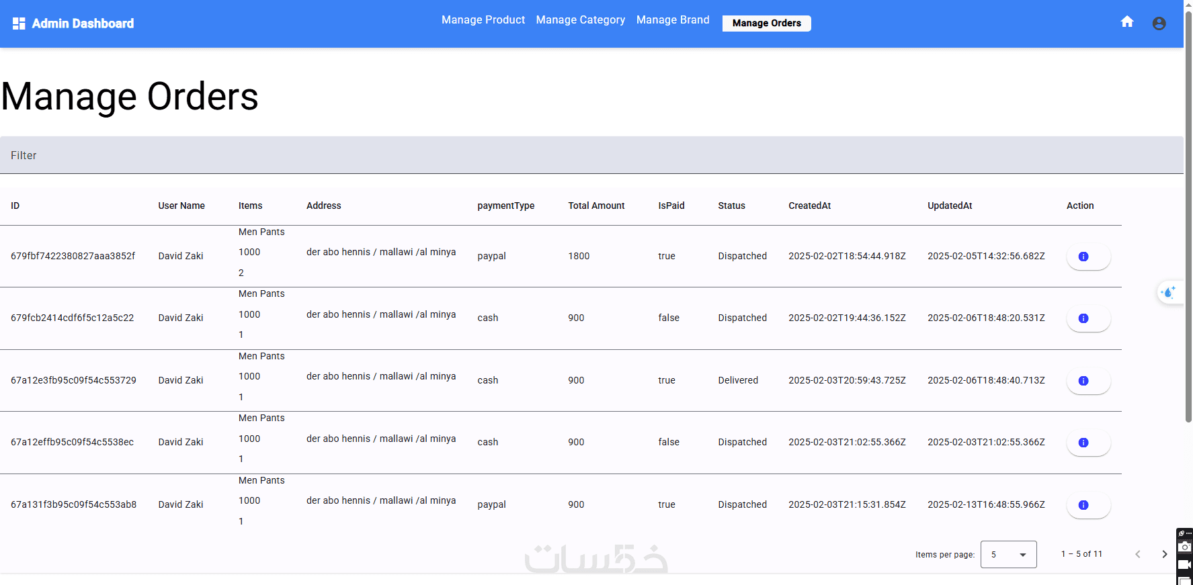Select the Manage Orders button
The width and height of the screenshot is (1193, 585).
(x=767, y=24)
